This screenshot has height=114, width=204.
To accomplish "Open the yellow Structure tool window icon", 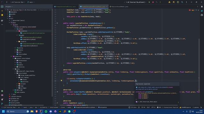I will [x=2, y=15].
